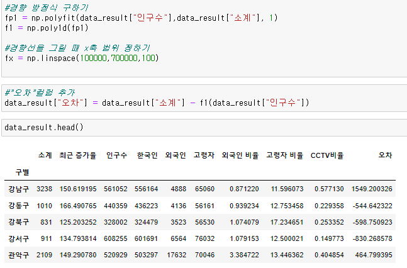Click the 구별 index label

22,172
